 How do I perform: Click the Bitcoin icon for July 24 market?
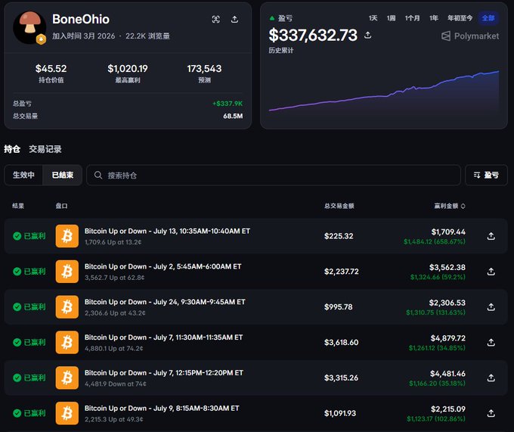[67, 306]
